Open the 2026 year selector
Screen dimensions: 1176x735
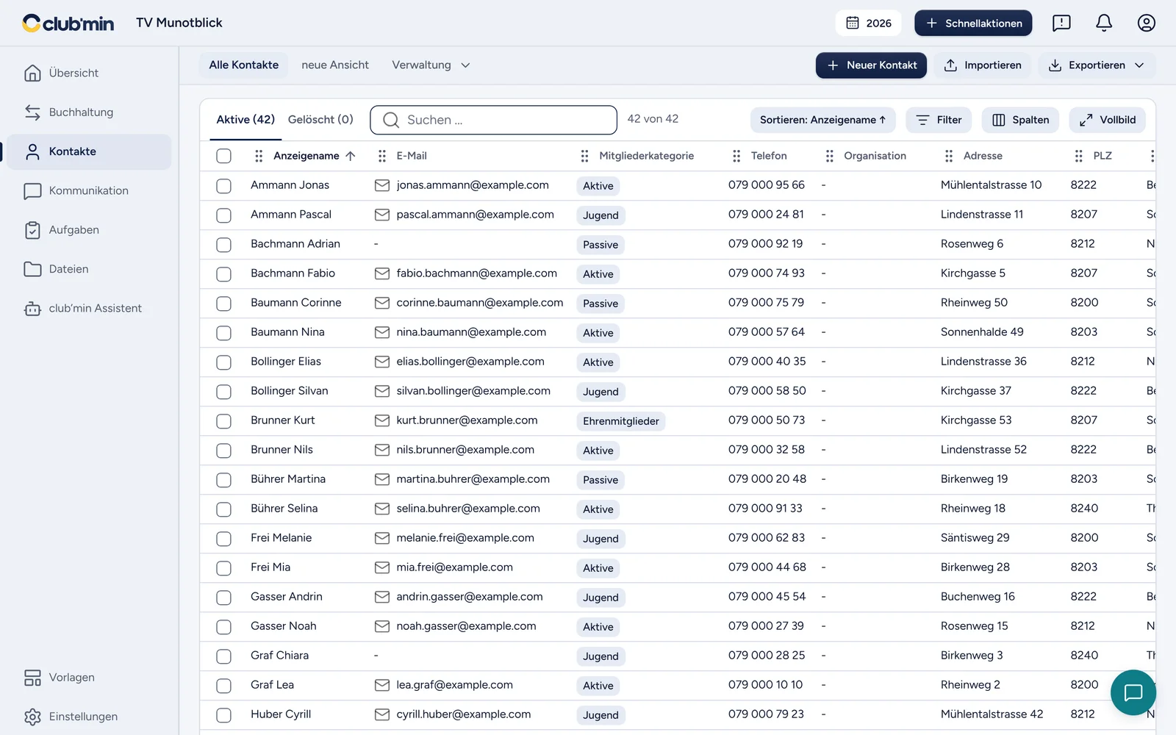point(868,23)
